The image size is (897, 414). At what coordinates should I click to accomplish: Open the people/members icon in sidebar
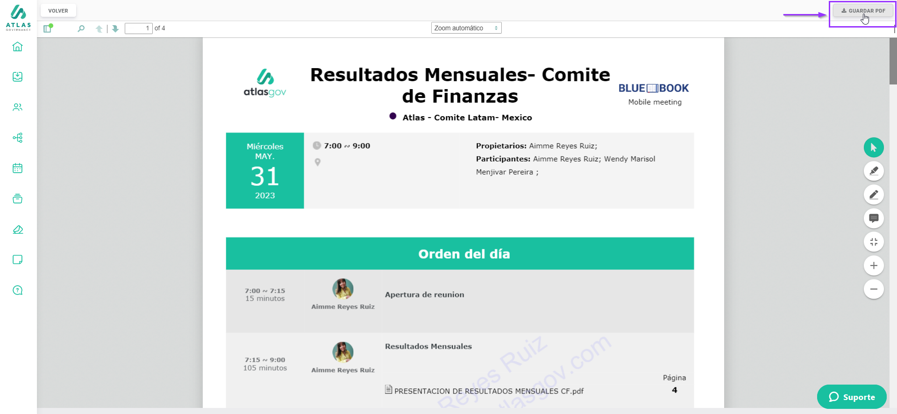(x=18, y=107)
